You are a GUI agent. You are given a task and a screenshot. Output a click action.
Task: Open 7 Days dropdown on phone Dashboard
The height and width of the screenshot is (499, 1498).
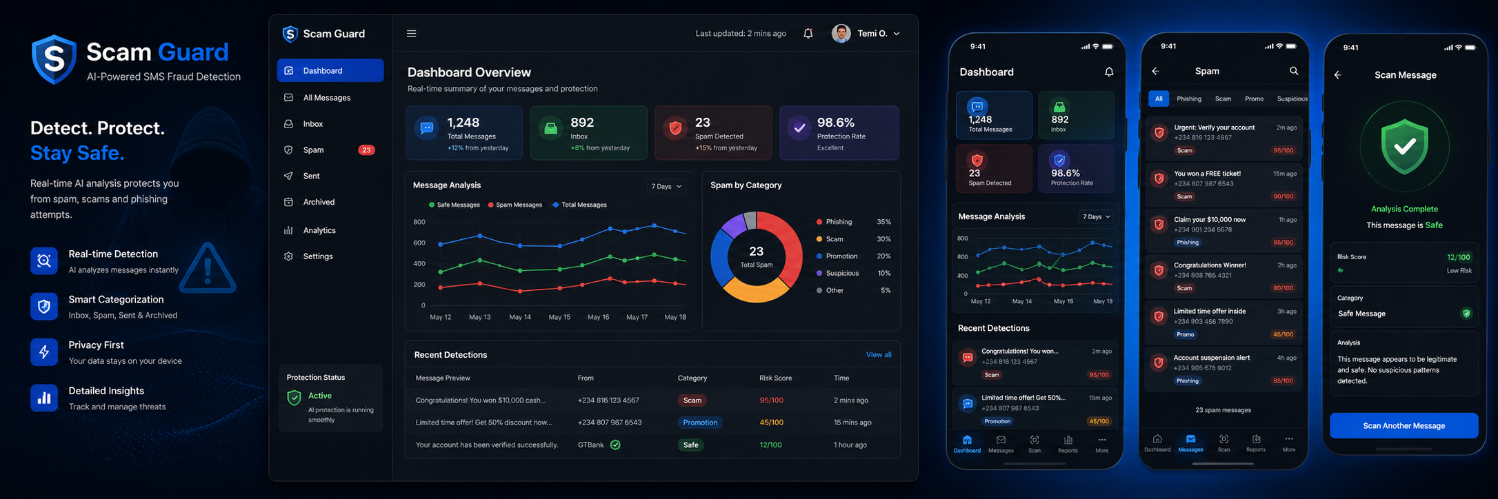pyautogui.click(x=1096, y=216)
